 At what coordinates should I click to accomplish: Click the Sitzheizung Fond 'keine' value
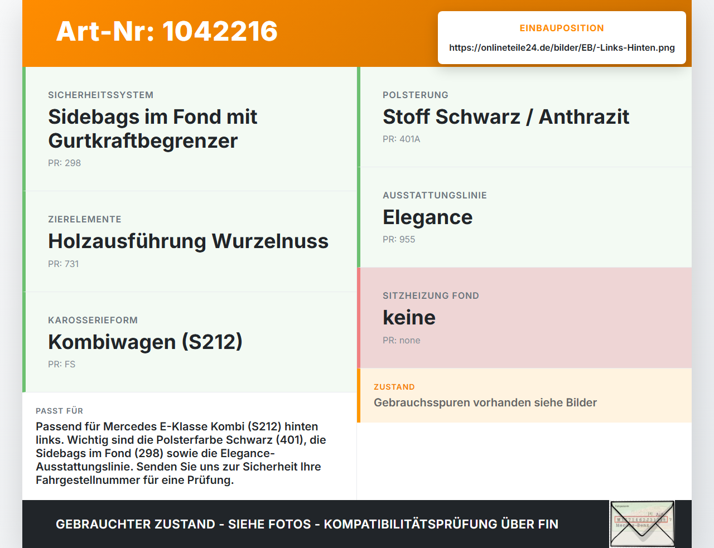click(x=409, y=317)
